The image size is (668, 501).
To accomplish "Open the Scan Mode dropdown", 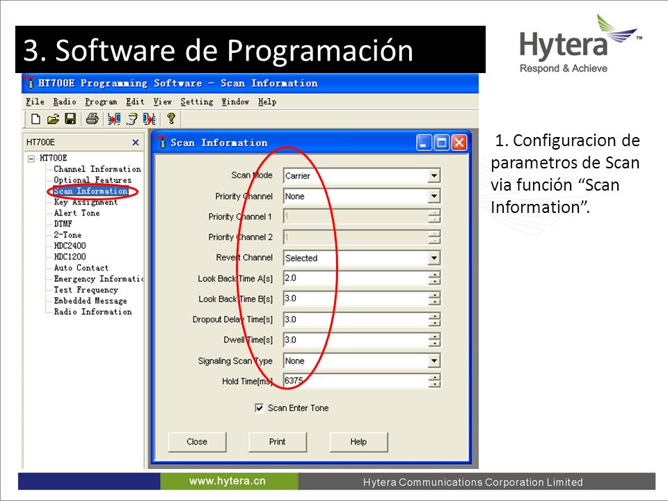I will (x=434, y=175).
